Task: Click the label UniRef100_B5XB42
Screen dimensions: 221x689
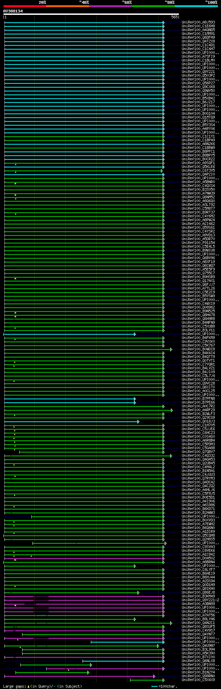Action: pyautogui.click(x=198, y=98)
